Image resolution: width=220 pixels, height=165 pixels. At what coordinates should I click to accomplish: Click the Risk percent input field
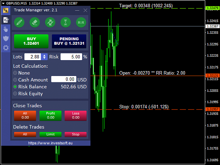click(x=71, y=57)
